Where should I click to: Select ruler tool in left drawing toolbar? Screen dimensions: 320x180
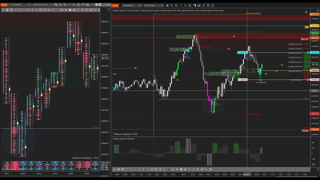pyautogui.click(x=11, y=10)
